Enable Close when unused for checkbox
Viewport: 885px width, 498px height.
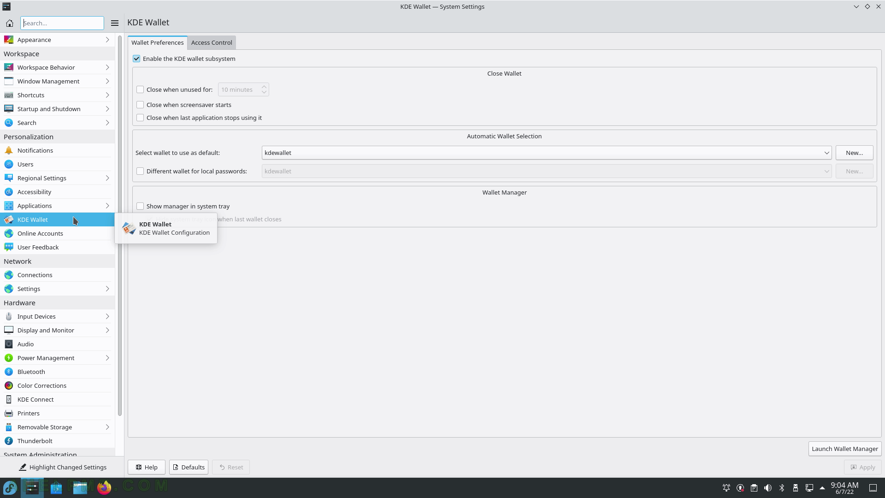pyautogui.click(x=140, y=89)
